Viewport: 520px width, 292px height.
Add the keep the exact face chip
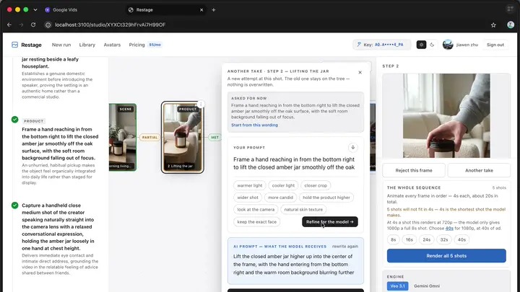point(256,222)
